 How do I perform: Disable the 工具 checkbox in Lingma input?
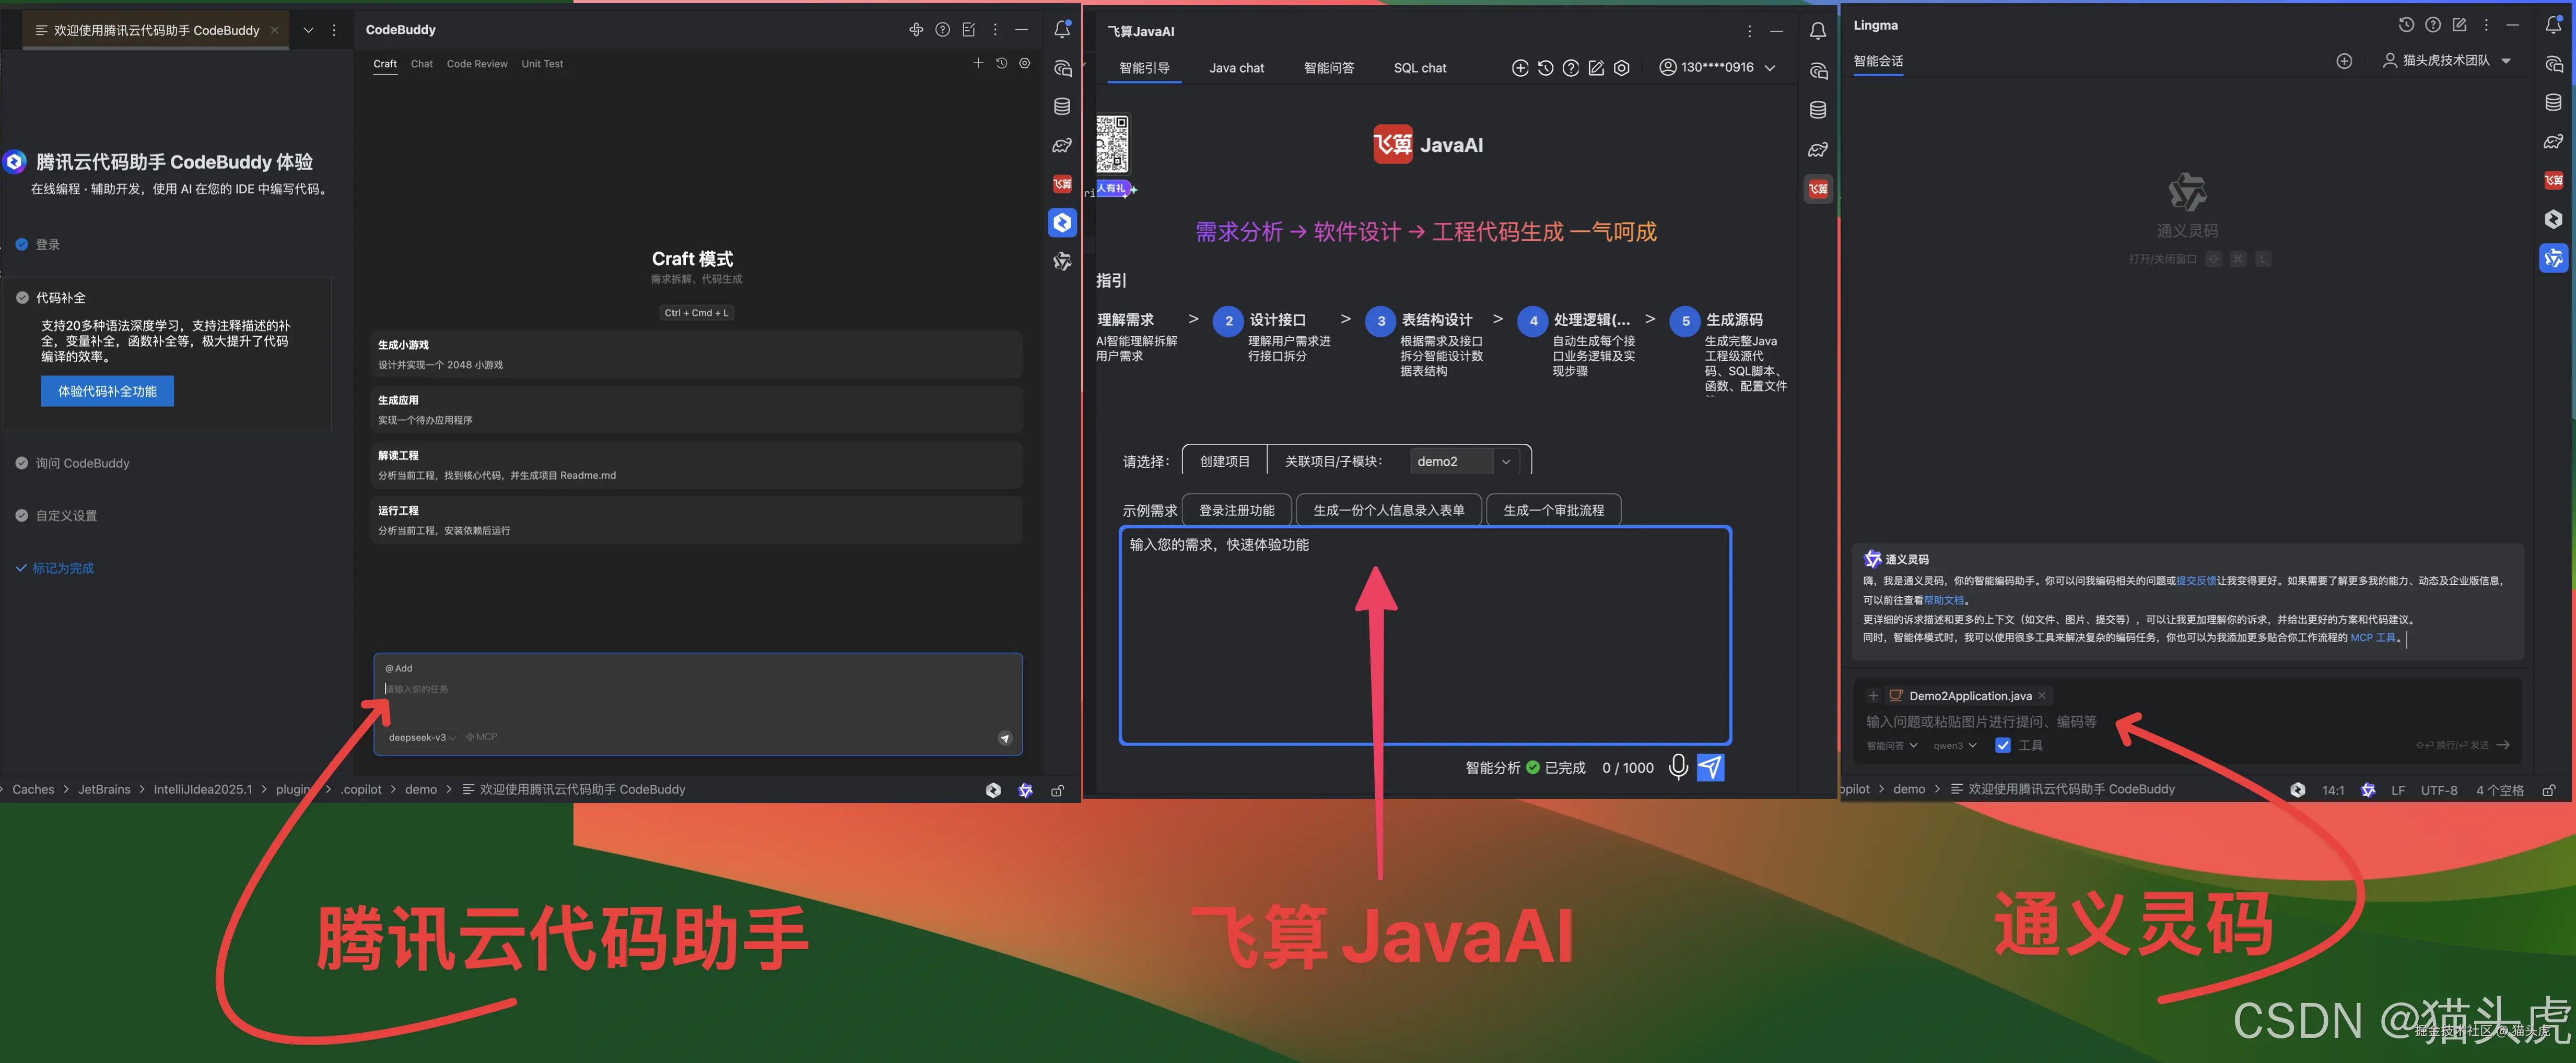pyautogui.click(x=2003, y=745)
